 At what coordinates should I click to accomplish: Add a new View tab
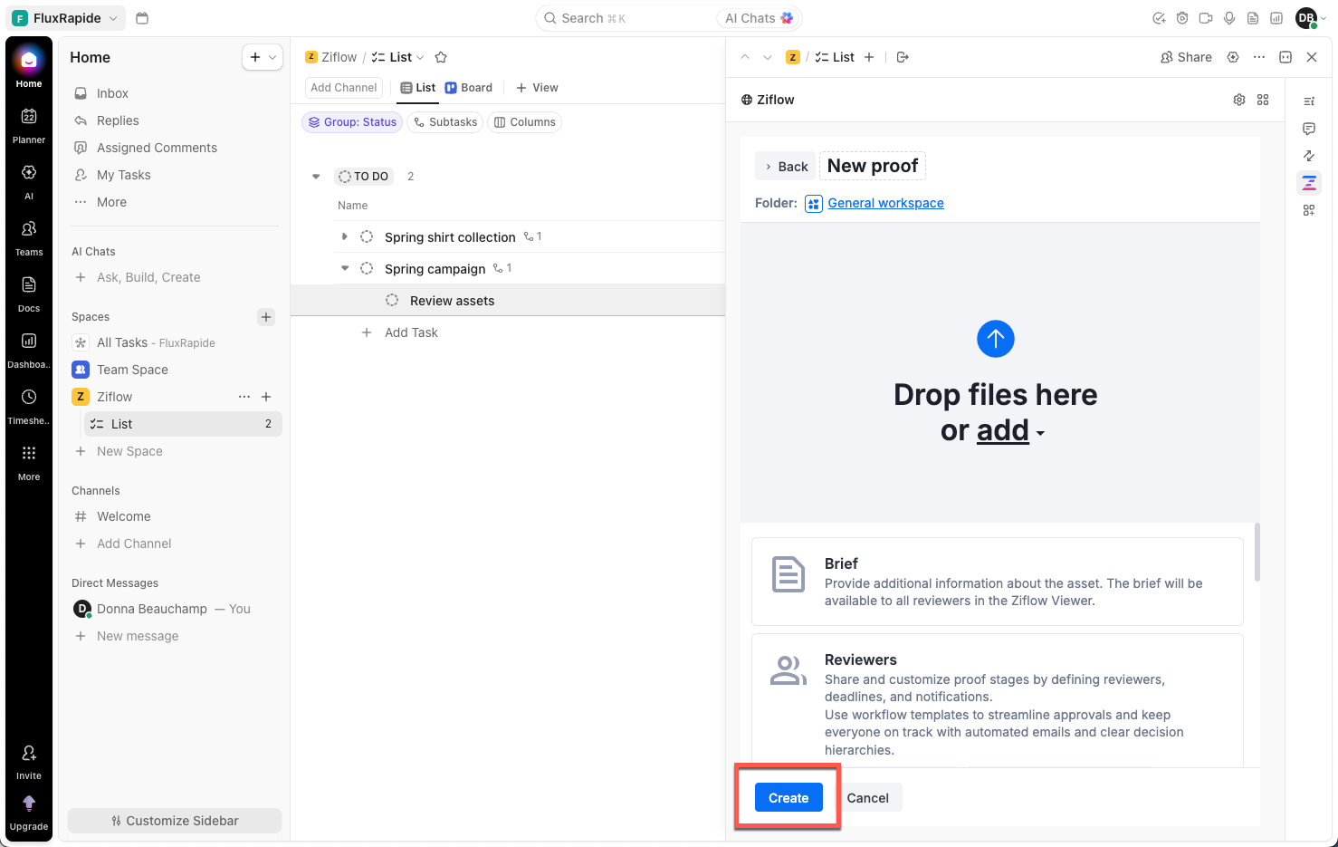coord(537,88)
